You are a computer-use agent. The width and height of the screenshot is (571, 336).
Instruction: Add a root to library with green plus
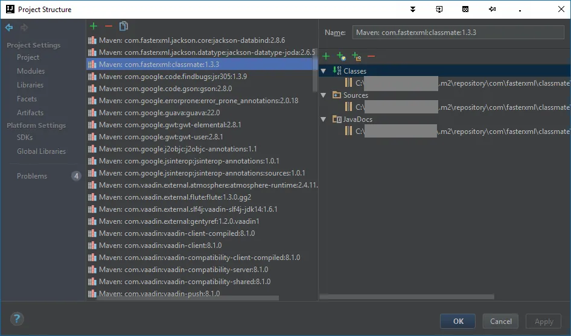(326, 56)
